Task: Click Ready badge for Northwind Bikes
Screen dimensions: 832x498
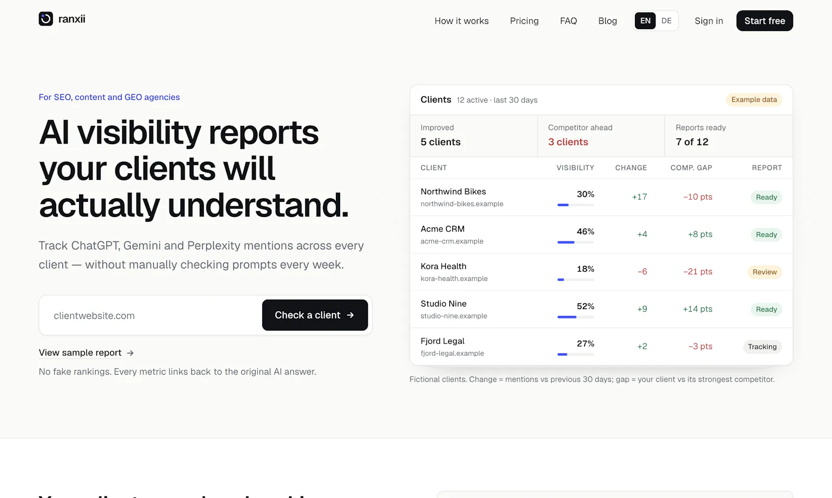Action: 766,197
